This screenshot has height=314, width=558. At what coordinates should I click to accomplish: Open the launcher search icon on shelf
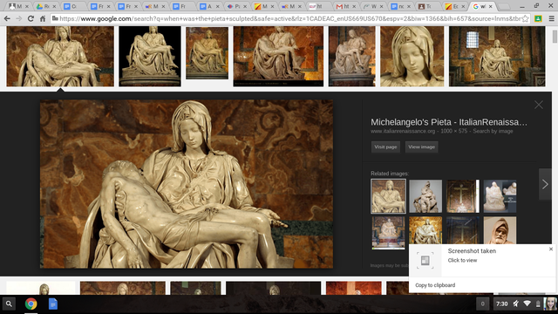[x=9, y=304]
